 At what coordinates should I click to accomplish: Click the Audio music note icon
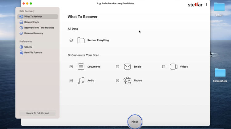(x=81, y=80)
